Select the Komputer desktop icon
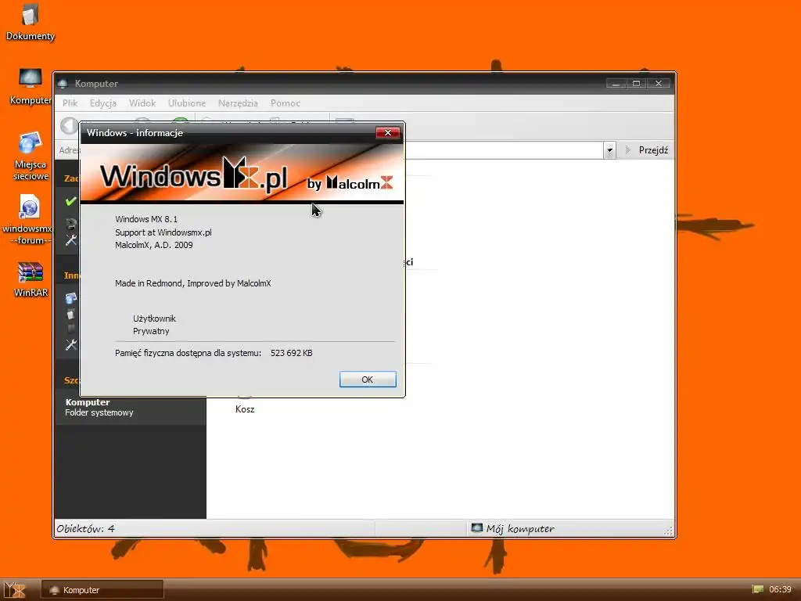 (31, 87)
